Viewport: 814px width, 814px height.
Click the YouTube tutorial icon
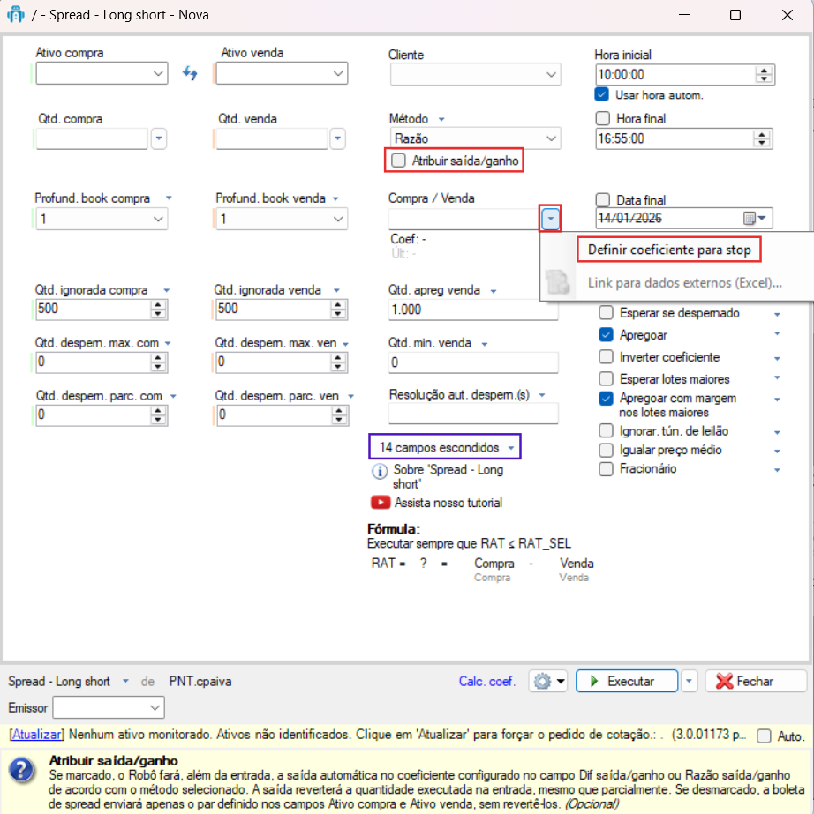click(x=381, y=503)
